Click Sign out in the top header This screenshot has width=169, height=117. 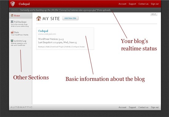155,4
